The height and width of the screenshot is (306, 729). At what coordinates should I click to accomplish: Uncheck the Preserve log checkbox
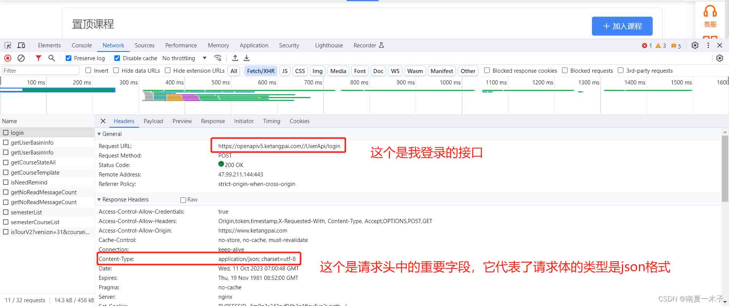pyautogui.click(x=69, y=58)
